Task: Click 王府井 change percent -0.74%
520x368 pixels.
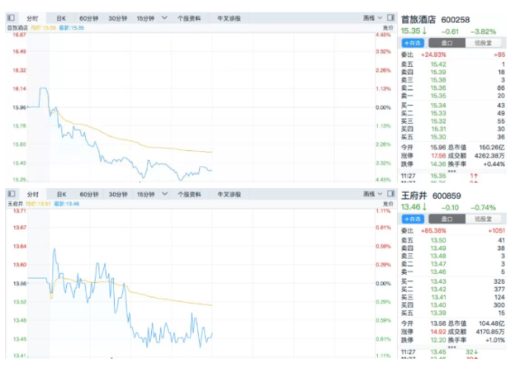Action: coord(483,208)
